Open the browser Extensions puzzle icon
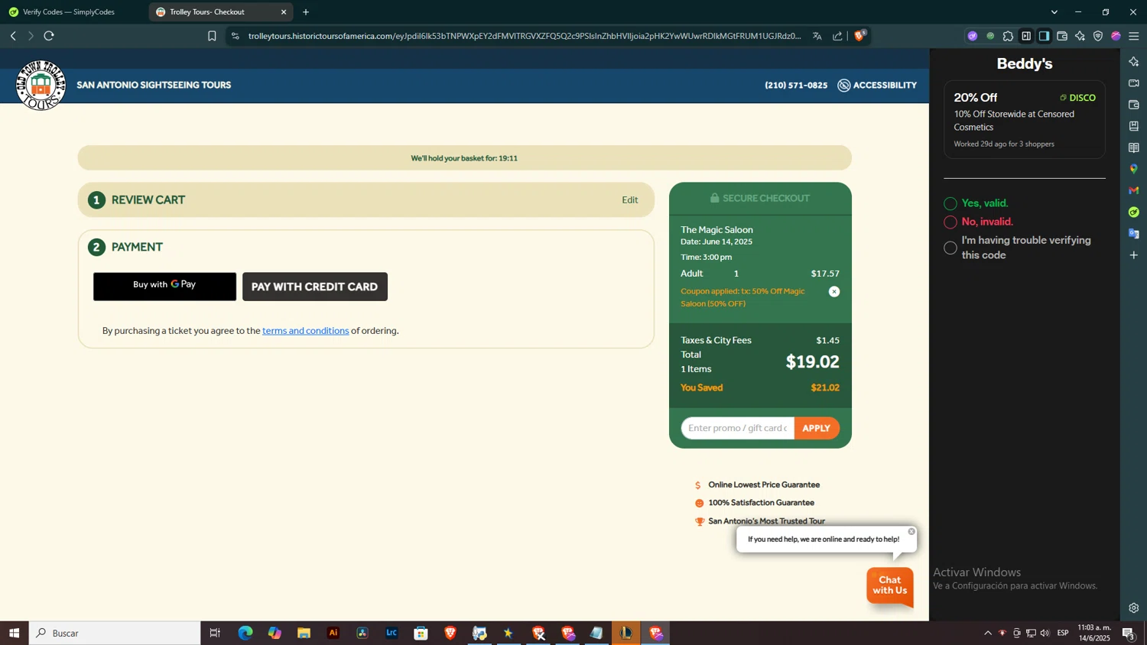1147x645 pixels. pyautogui.click(x=1008, y=36)
